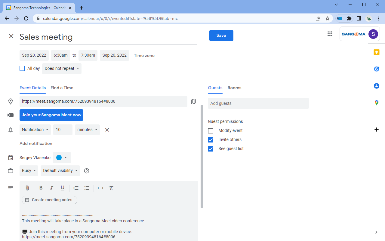Uncheck the See guest list permission
Viewport: 385px width, 241px height.
coord(211,149)
